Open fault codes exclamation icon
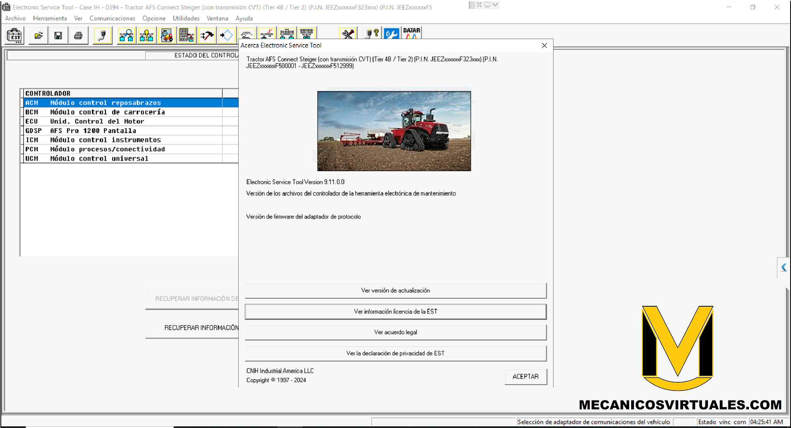Image resolution: width=791 pixels, height=428 pixels. 147,35
